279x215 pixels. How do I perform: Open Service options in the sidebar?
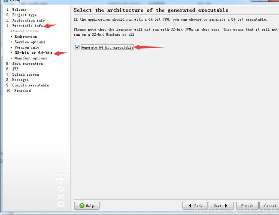30,42
